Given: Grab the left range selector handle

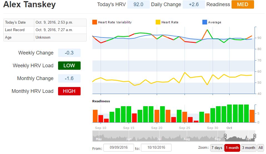Looking at the screenshot, I should [x=225, y=136].
